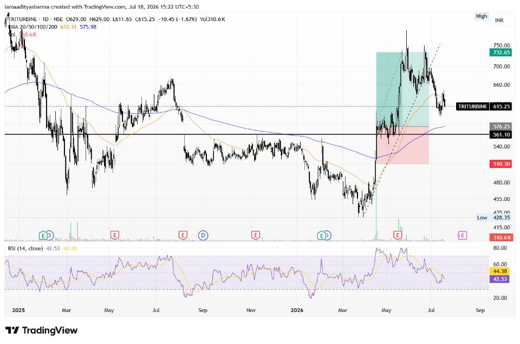Open the RSI (14, close) indicator legend
The height and width of the screenshot is (344, 520).
coord(25,248)
